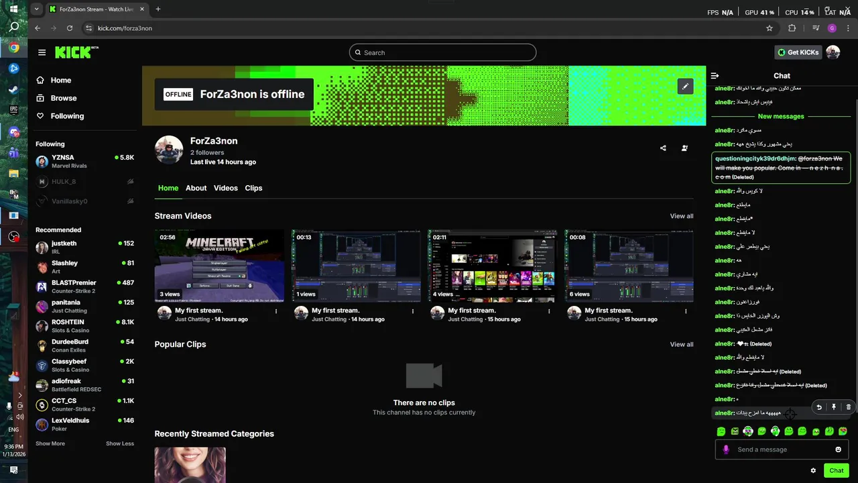This screenshot has height=483, width=858.
Task: Open Chrome extensions puzzle icon
Action: [792, 28]
